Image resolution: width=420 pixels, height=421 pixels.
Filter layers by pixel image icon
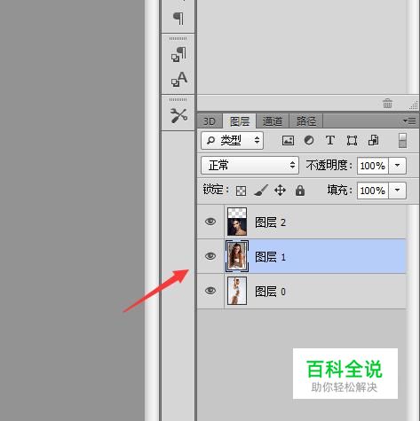[288, 140]
